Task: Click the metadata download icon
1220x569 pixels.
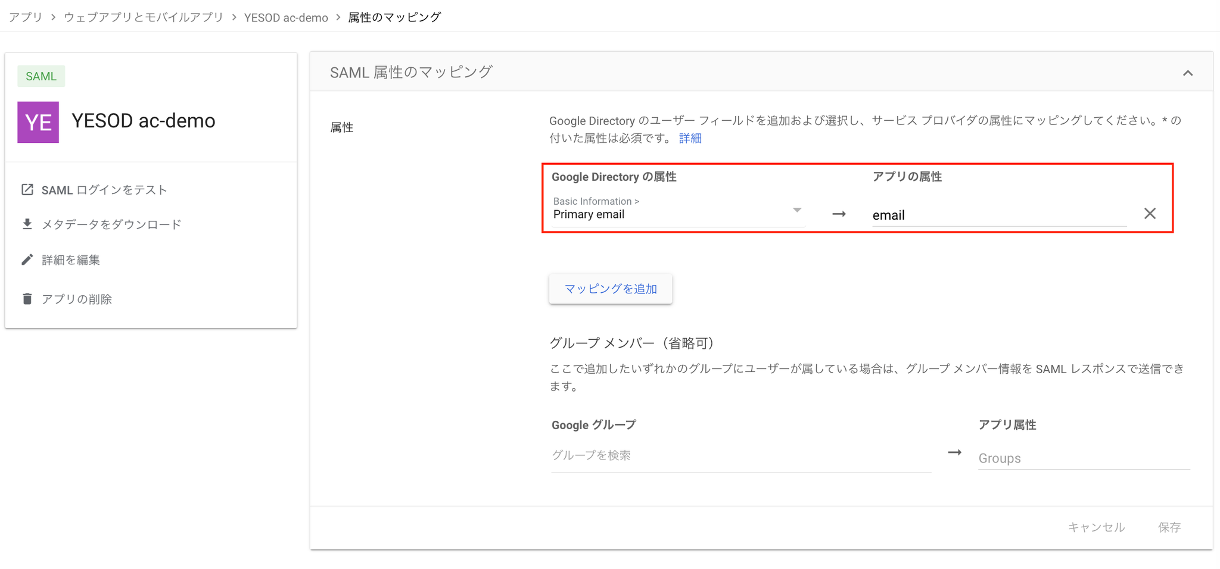Action: click(27, 224)
